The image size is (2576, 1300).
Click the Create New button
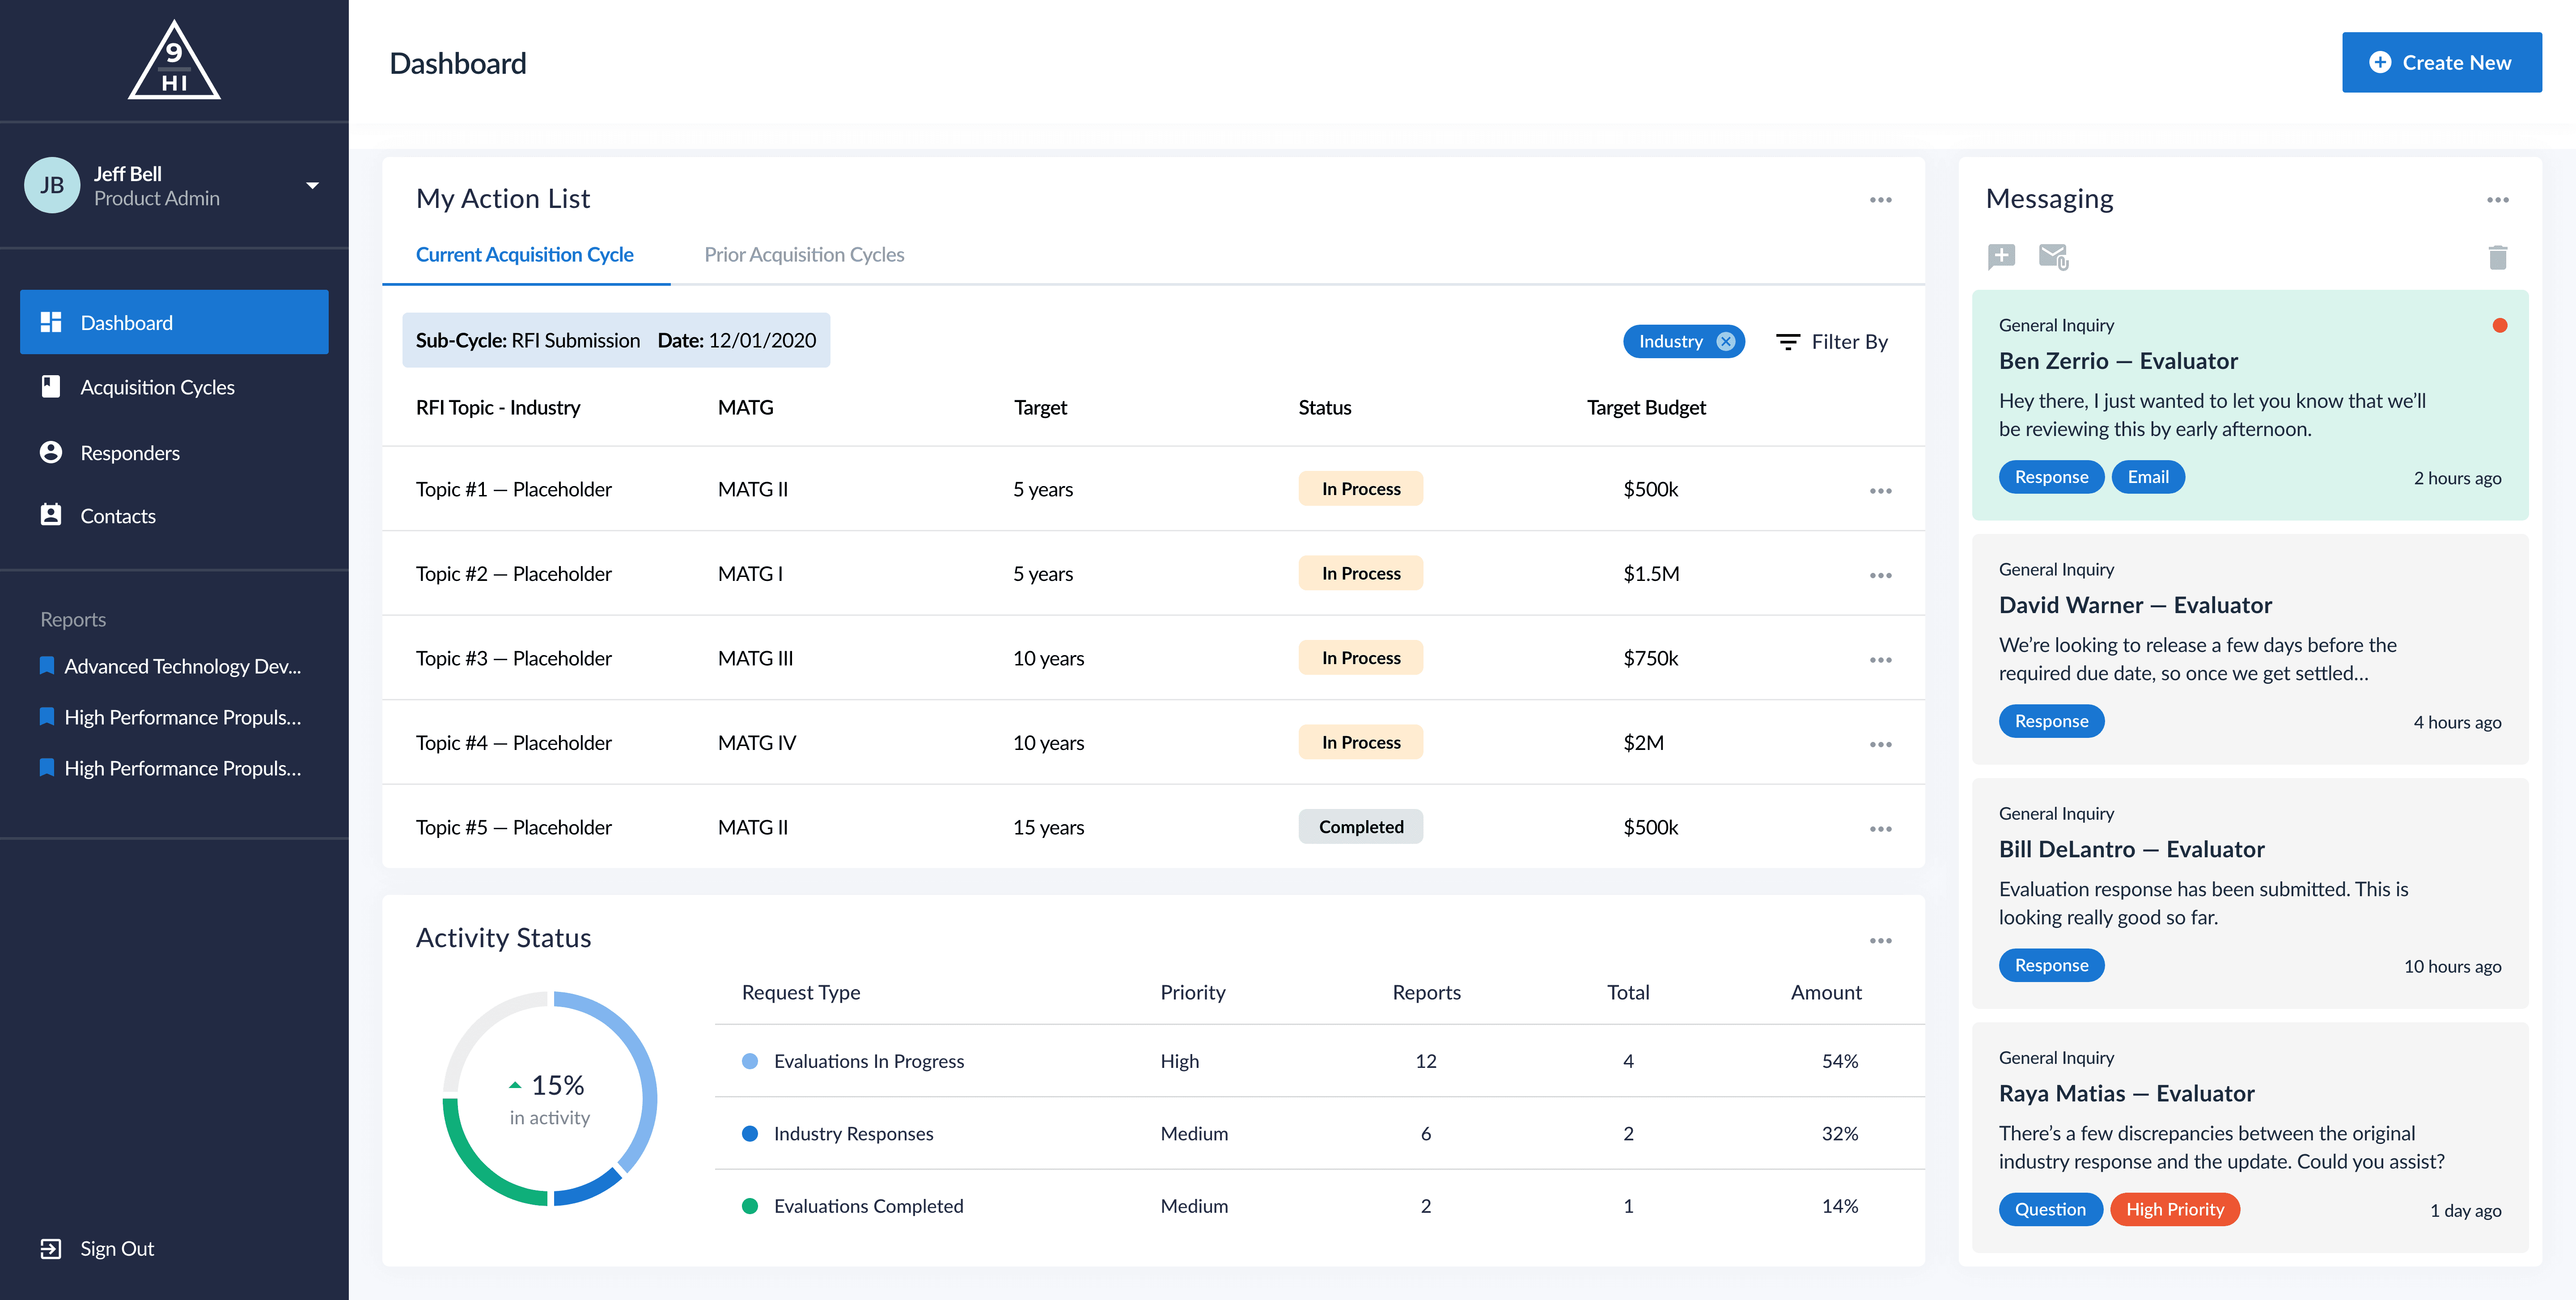click(x=2441, y=62)
